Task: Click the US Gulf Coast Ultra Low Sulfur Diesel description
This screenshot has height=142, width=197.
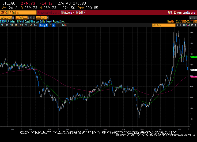Action: (41, 21)
